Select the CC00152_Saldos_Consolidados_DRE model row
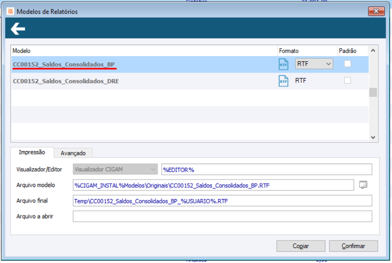The height and width of the screenshot is (263, 392). click(190, 81)
